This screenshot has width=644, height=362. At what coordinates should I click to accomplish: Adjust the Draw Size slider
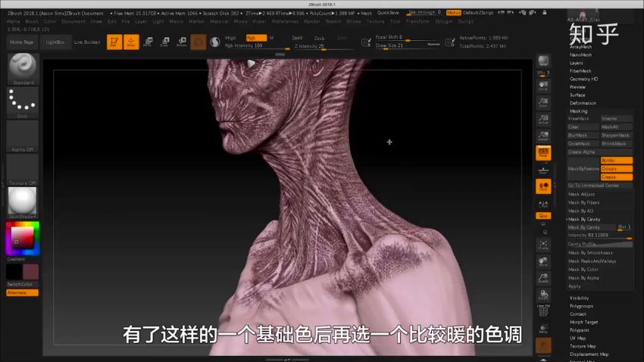pos(408,45)
